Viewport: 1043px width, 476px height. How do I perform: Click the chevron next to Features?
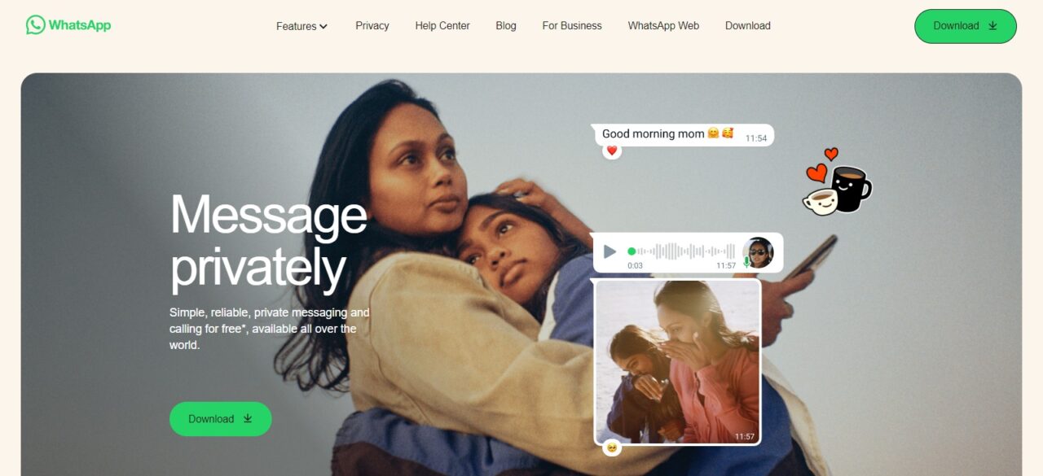pyautogui.click(x=323, y=26)
